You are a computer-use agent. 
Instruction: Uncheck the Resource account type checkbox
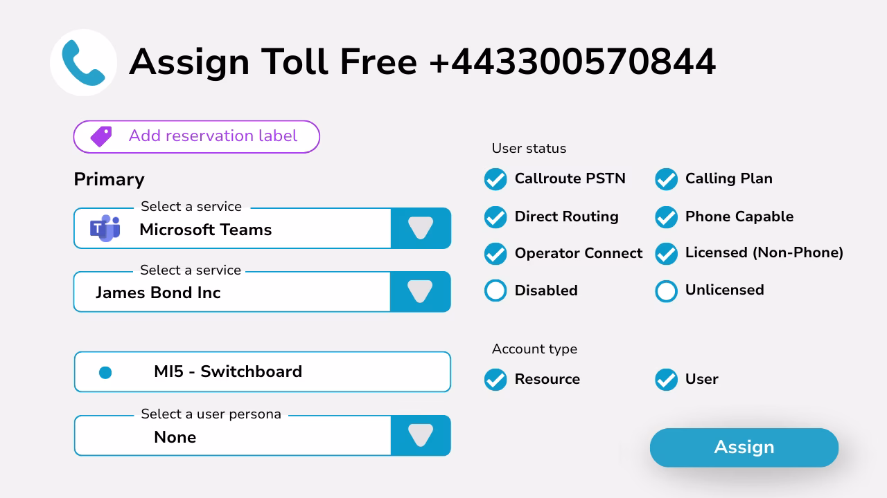tap(495, 380)
